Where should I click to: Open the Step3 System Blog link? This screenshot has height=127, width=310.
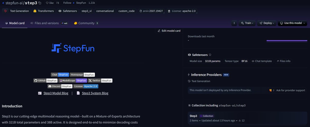[95, 93]
